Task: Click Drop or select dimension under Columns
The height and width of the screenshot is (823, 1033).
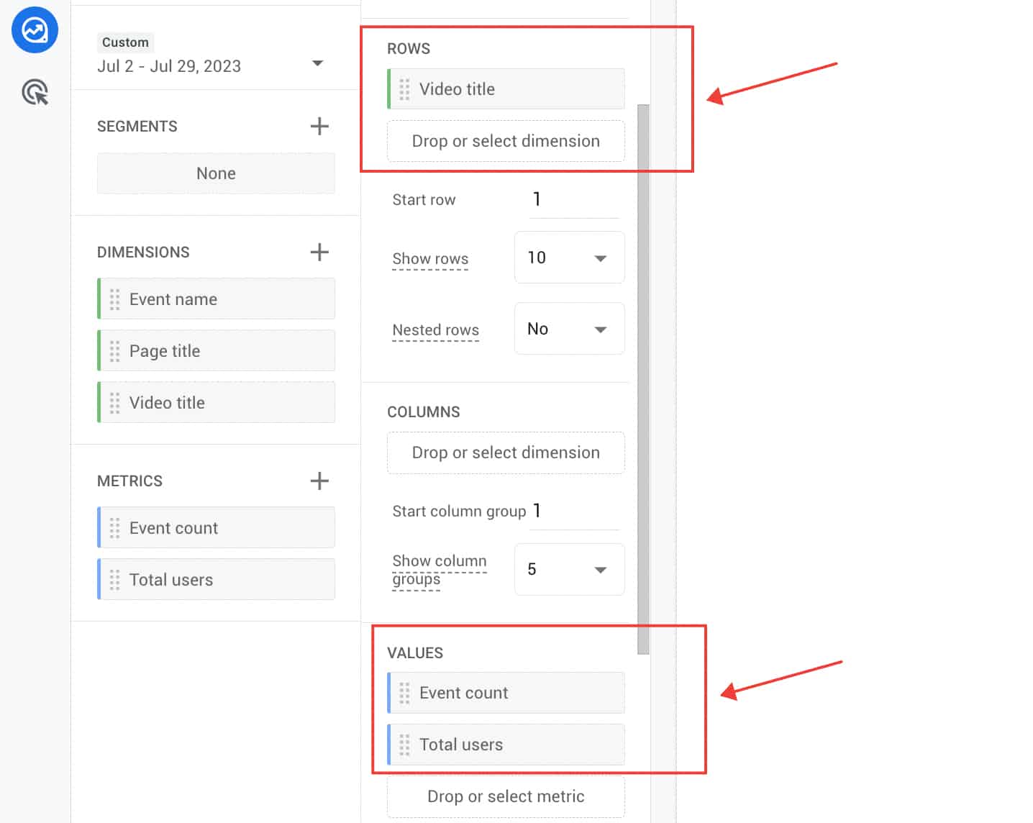Action: (x=506, y=453)
